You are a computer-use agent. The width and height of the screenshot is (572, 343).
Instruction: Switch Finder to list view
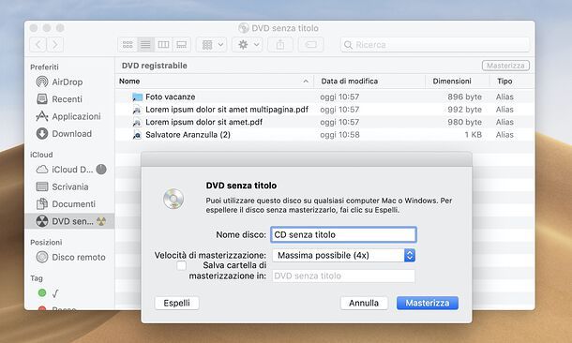pos(145,44)
